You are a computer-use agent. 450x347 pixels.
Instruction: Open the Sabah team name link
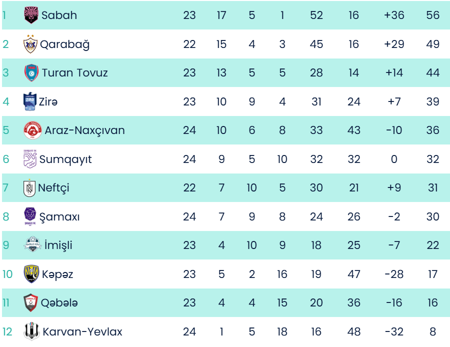[59, 15]
